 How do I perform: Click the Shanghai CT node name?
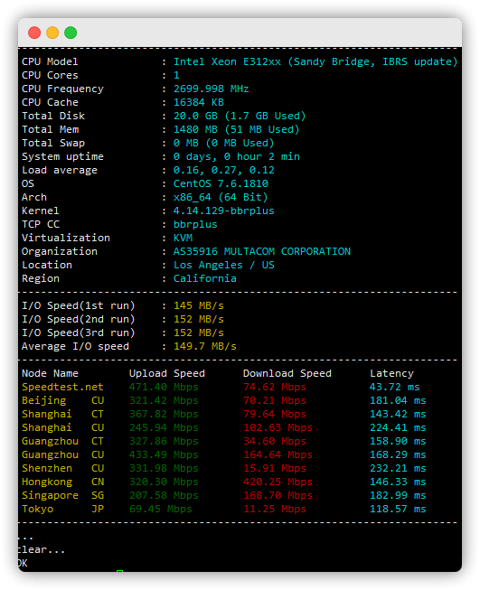click(x=62, y=414)
